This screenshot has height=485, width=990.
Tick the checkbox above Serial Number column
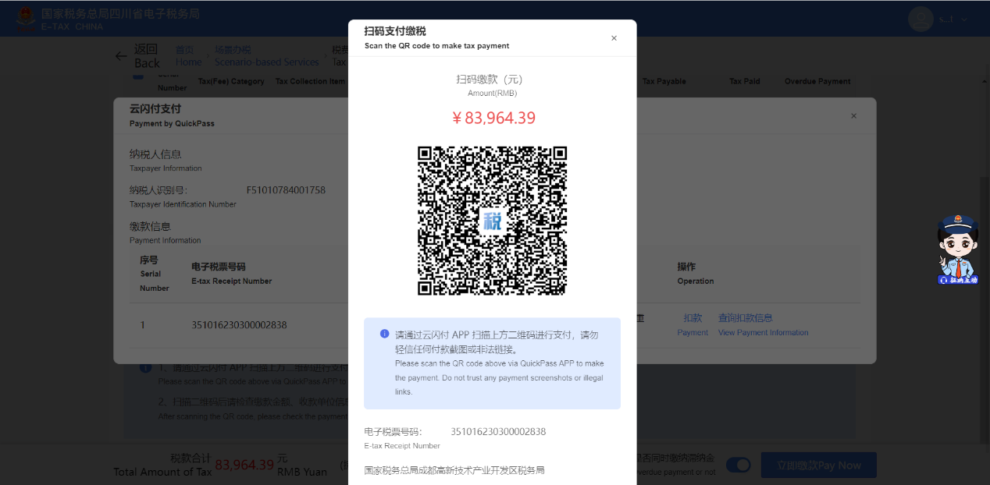[137, 76]
